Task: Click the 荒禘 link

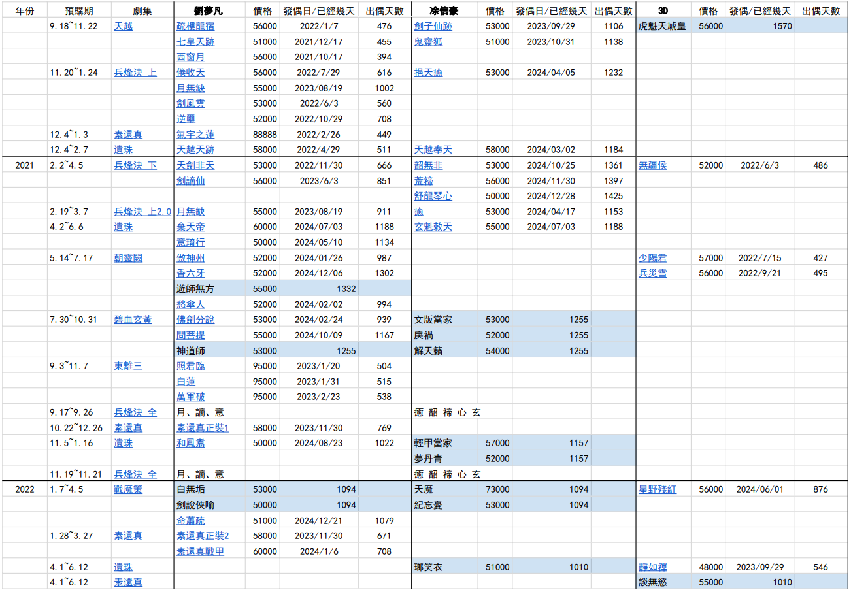Action: point(424,181)
